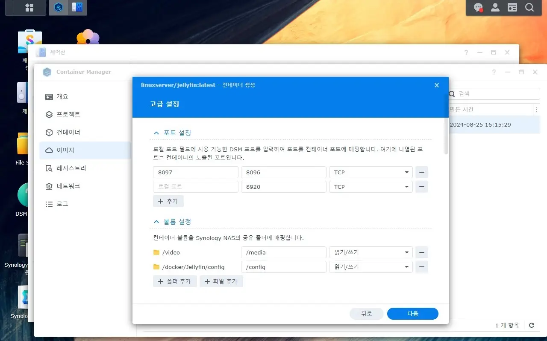
Task: Select the 프로젝트 (Project) sidebar icon
Action: point(69,114)
